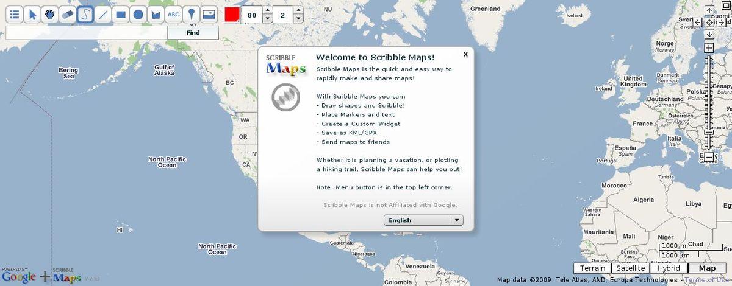
Task: Click the Find button
Action: [193, 33]
